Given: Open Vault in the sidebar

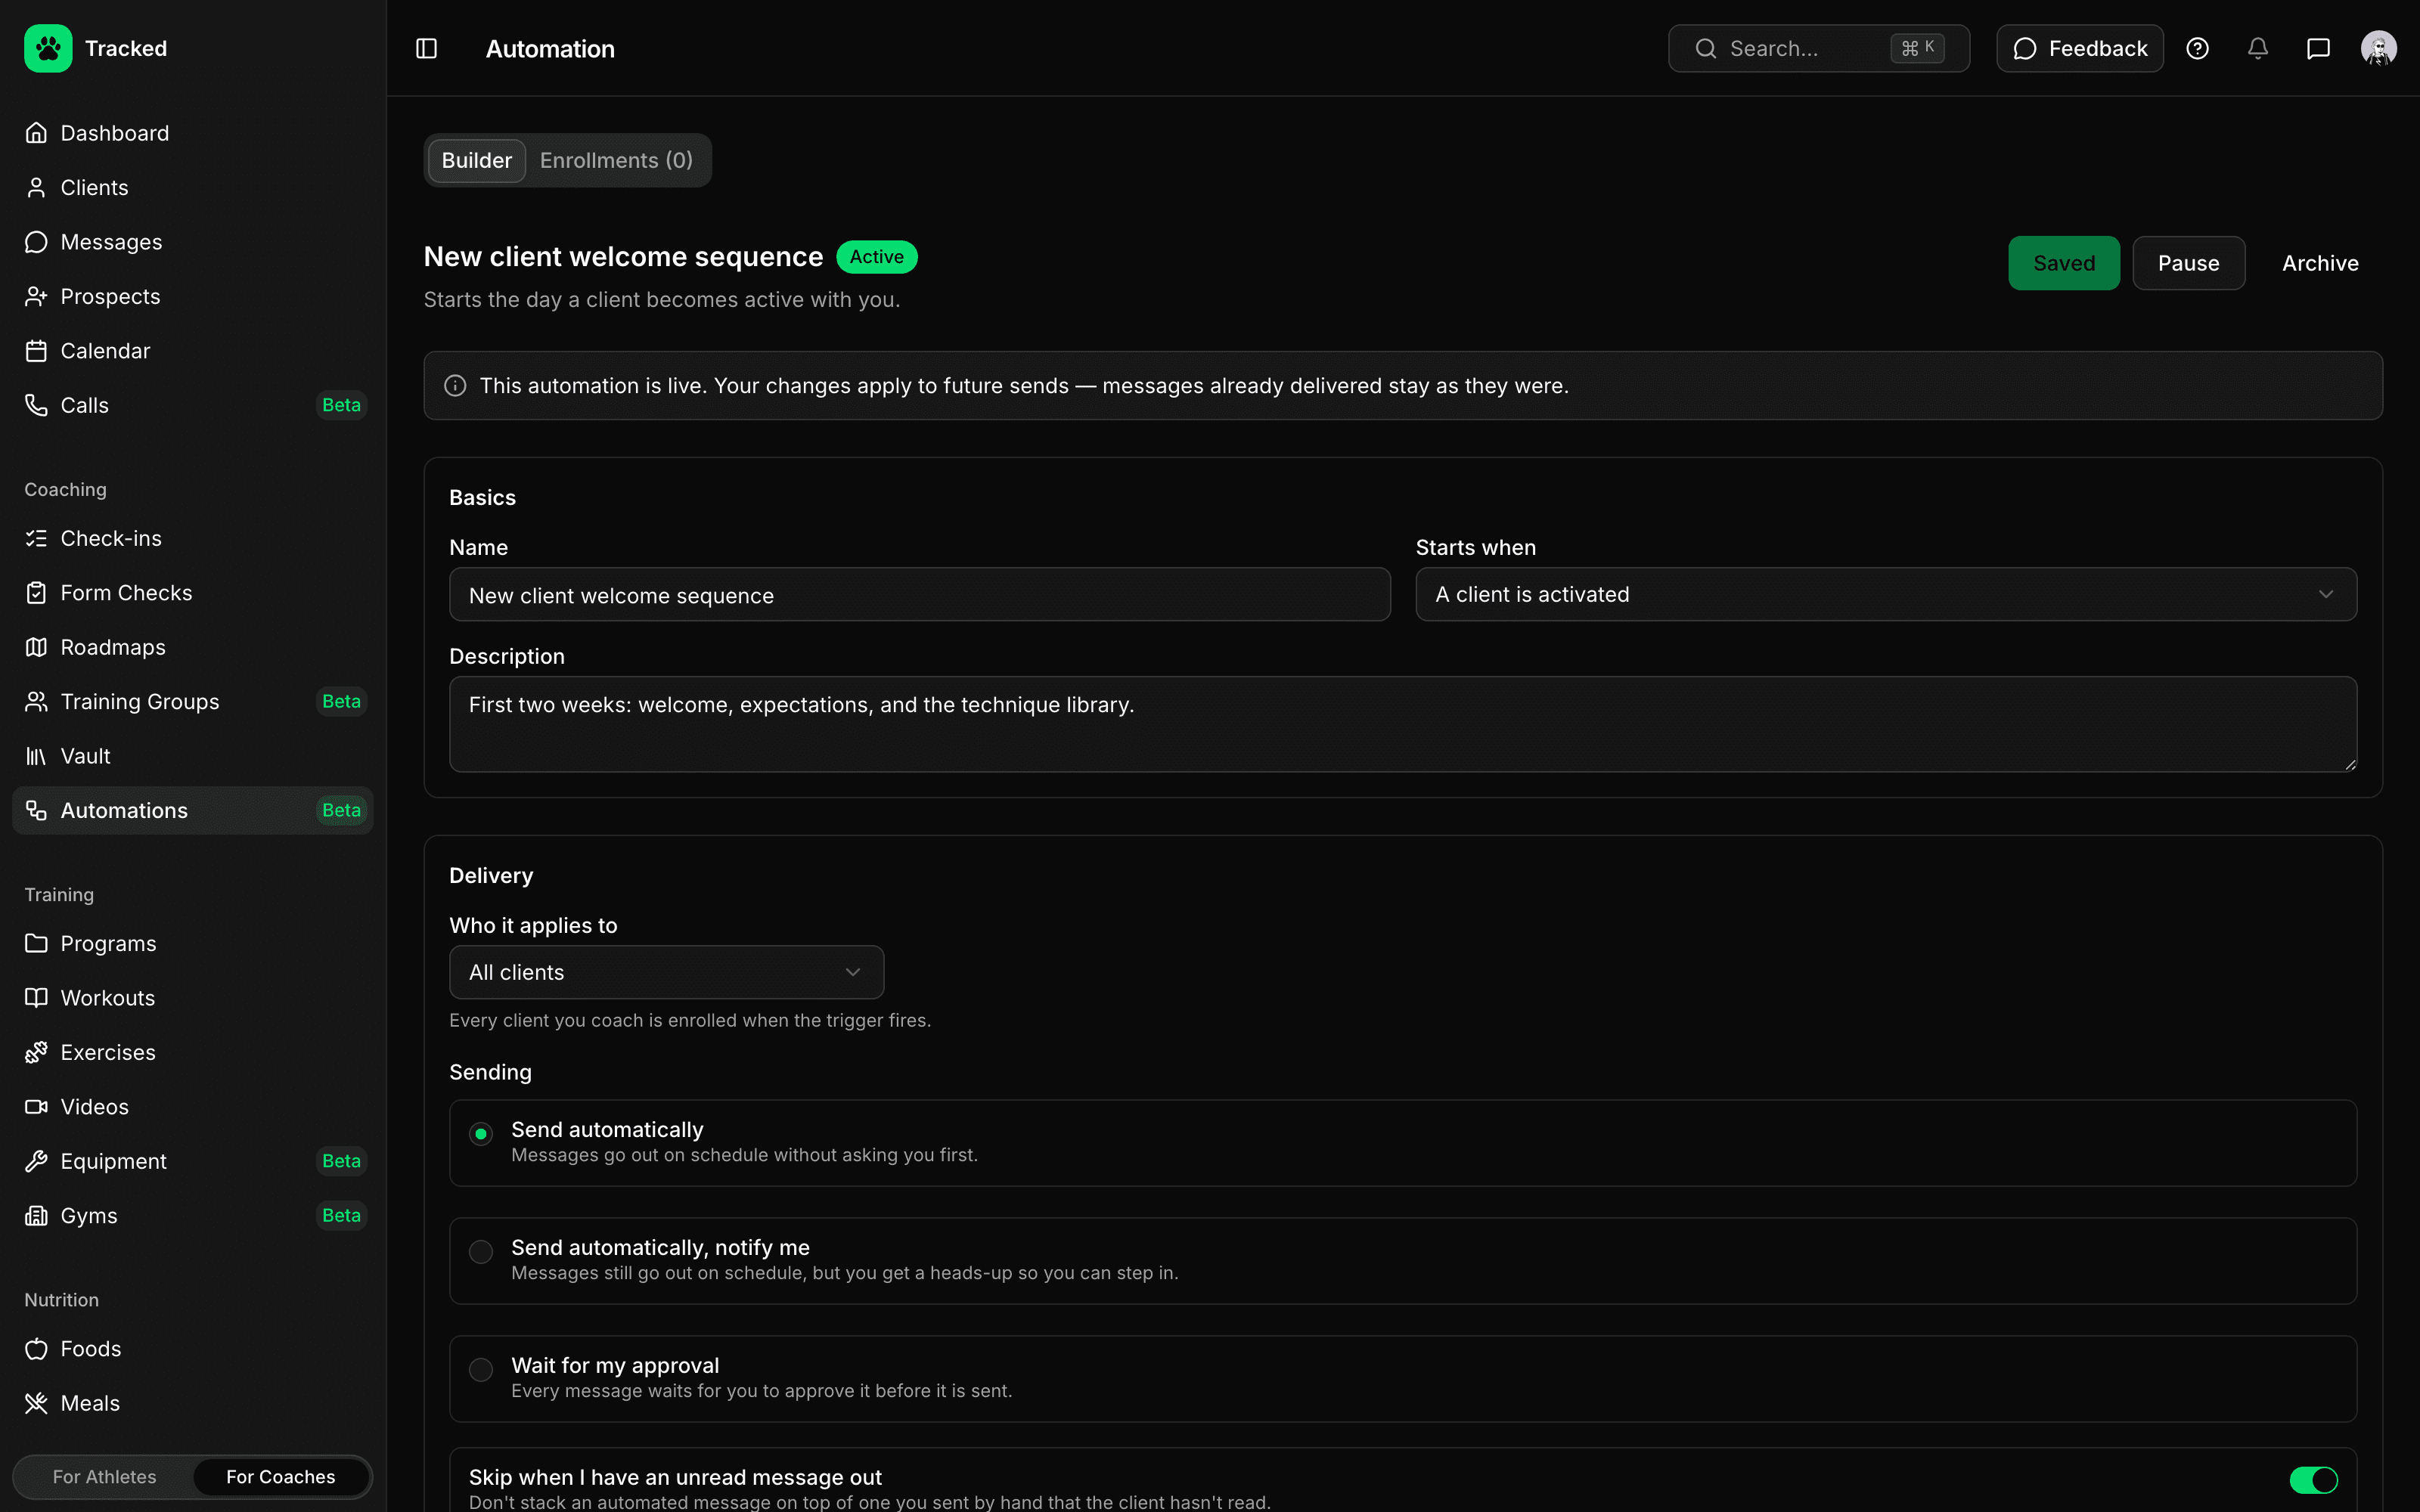Looking at the screenshot, I should coord(192,756).
